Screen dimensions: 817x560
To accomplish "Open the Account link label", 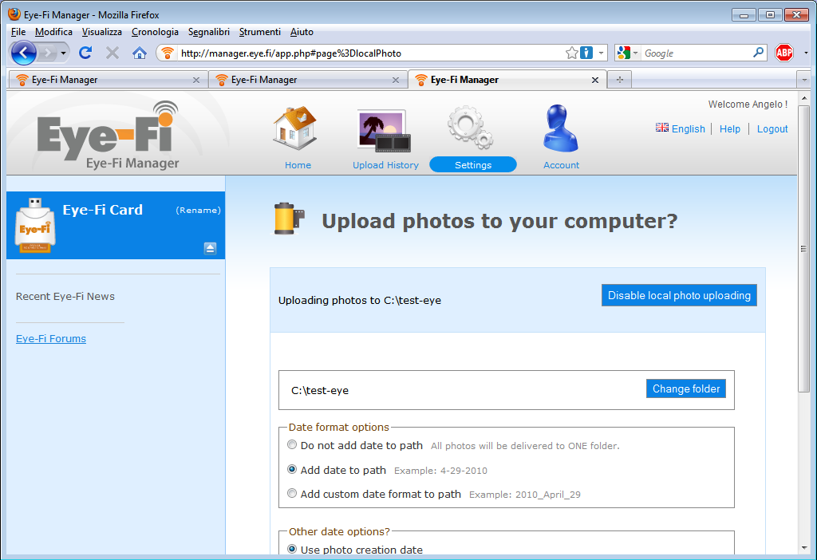I will tap(561, 165).
